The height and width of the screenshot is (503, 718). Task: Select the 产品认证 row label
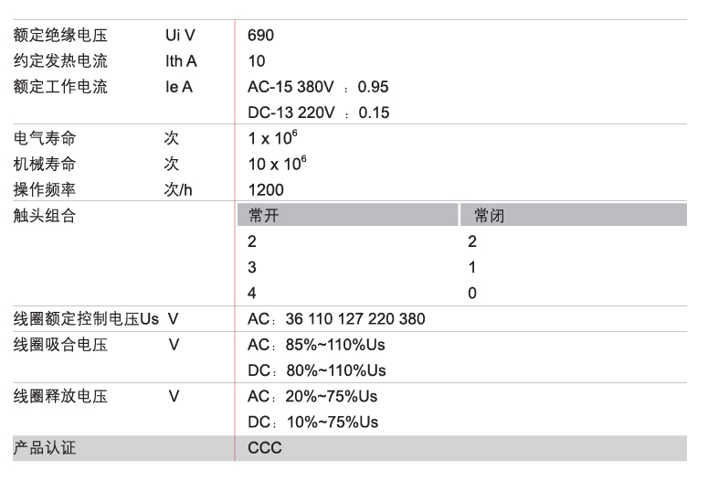point(45,448)
